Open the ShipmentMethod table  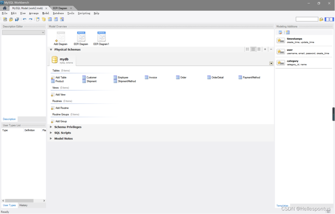point(125,81)
